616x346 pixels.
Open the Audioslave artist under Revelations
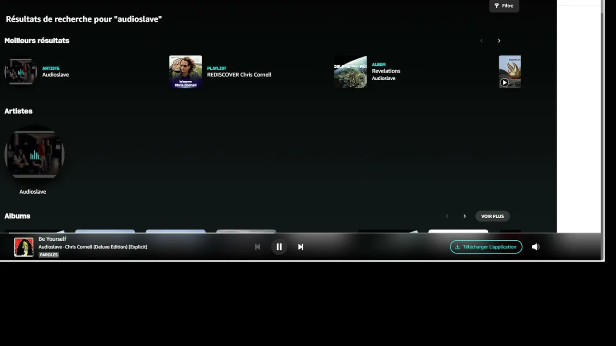(x=384, y=78)
